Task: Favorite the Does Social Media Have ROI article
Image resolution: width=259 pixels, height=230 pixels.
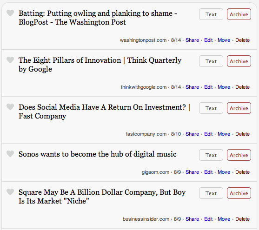Action: (10, 107)
